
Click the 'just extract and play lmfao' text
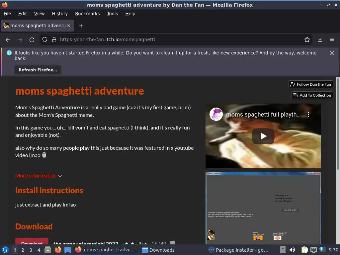click(45, 205)
